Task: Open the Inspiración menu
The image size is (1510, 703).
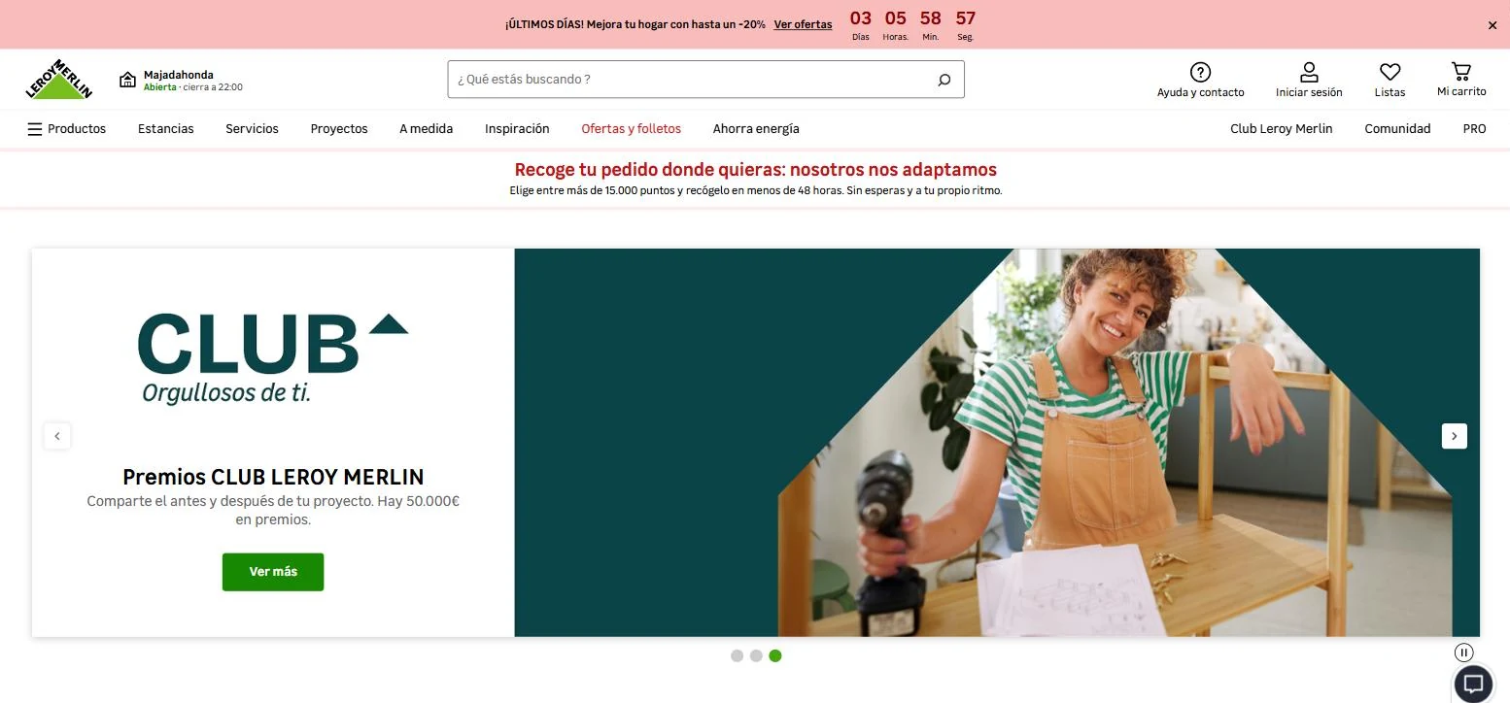Action: (x=517, y=128)
